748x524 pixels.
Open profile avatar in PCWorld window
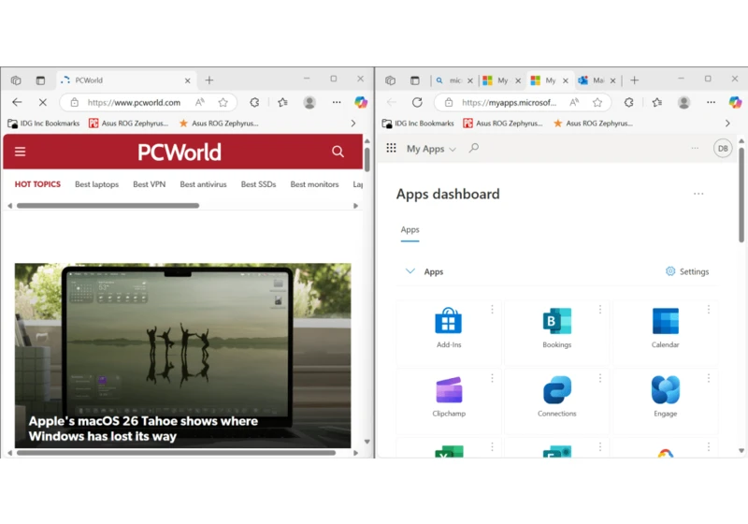pos(309,102)
